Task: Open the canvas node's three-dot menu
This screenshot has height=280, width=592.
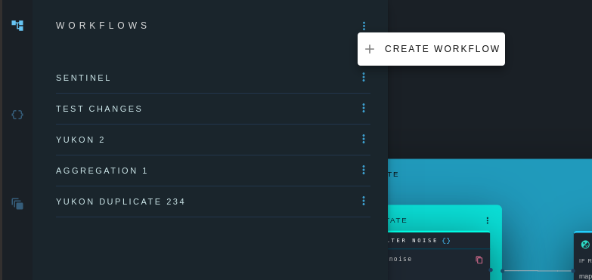Action: [x=488, y=220]
